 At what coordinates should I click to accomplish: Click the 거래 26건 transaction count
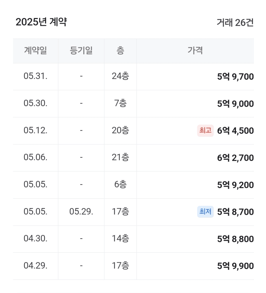coord(235,23)
